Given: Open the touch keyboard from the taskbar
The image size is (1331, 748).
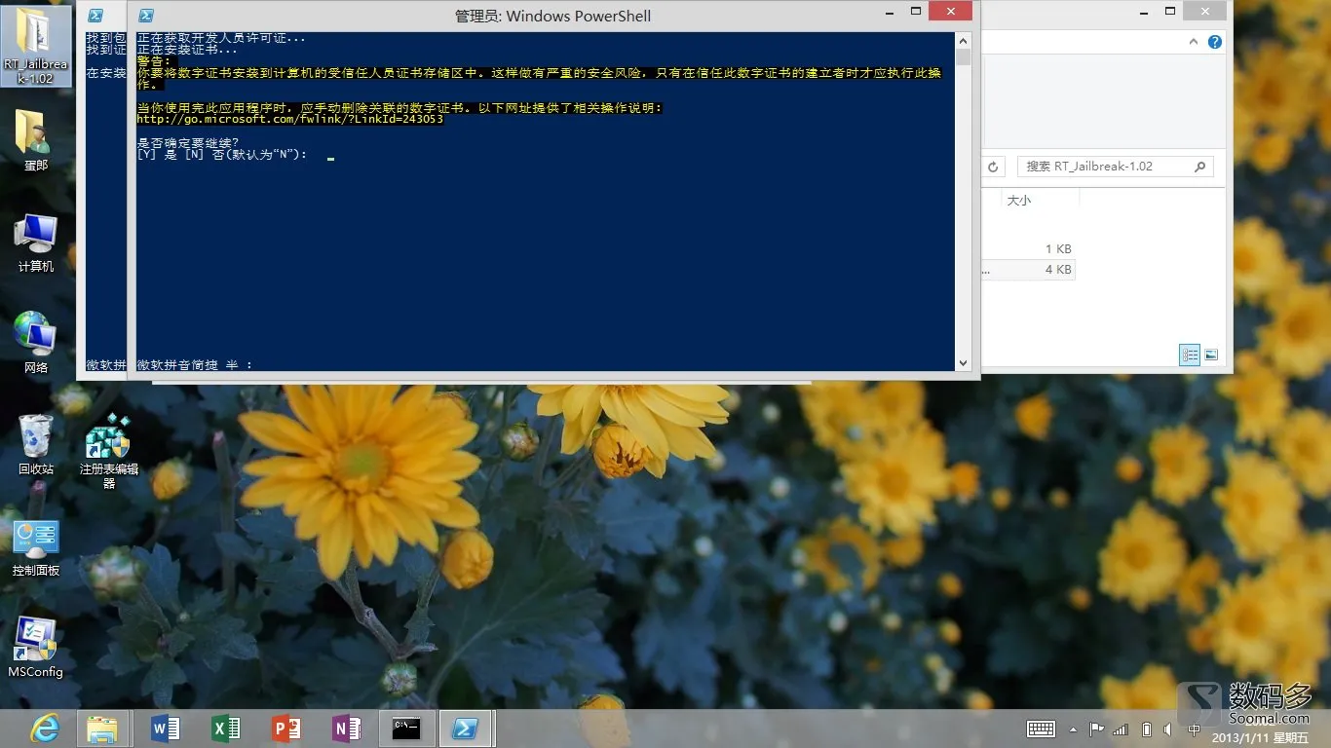Looking at the screenshot, I should coord(1041,729).
